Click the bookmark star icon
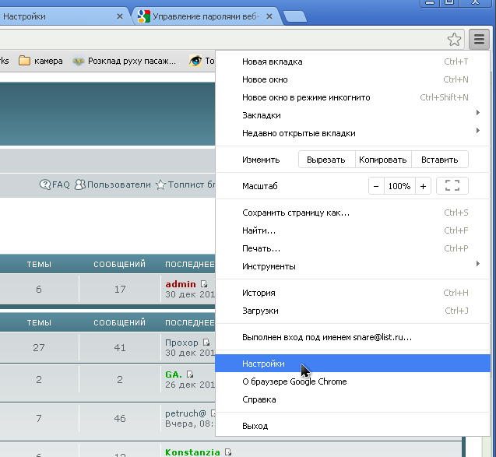The height and width of the screenshot is (457, 496). 455,39
